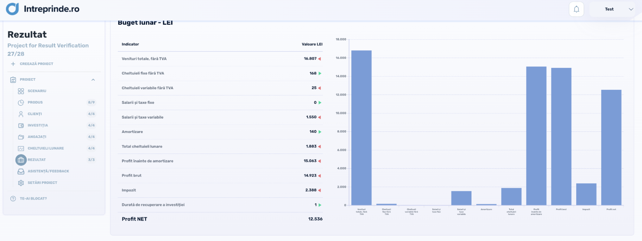The image size is (642, 241).
Task: Click the Angajați folder icon
Action: point(21,137)
